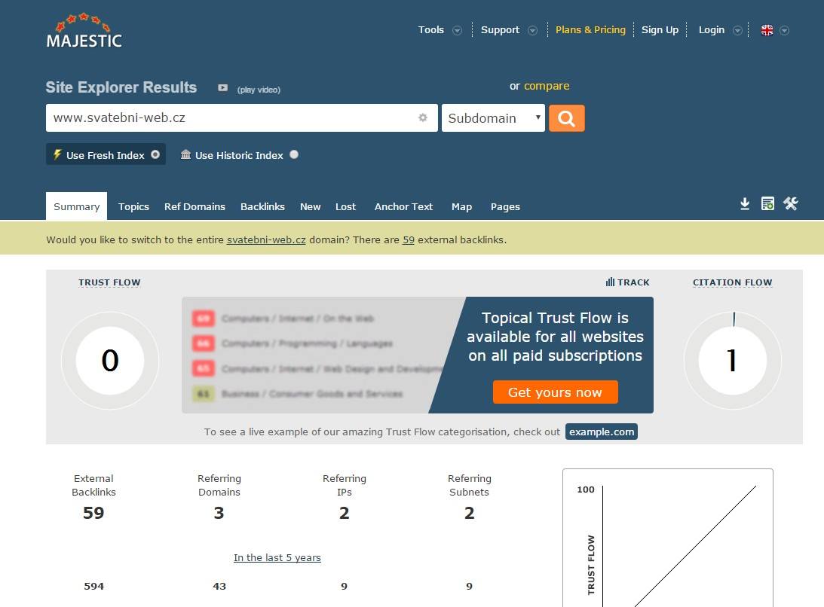824x607 pixels.
Task: Switch to the Ref Domains tab
Action: pyautogui.click(x=195, y=206)
